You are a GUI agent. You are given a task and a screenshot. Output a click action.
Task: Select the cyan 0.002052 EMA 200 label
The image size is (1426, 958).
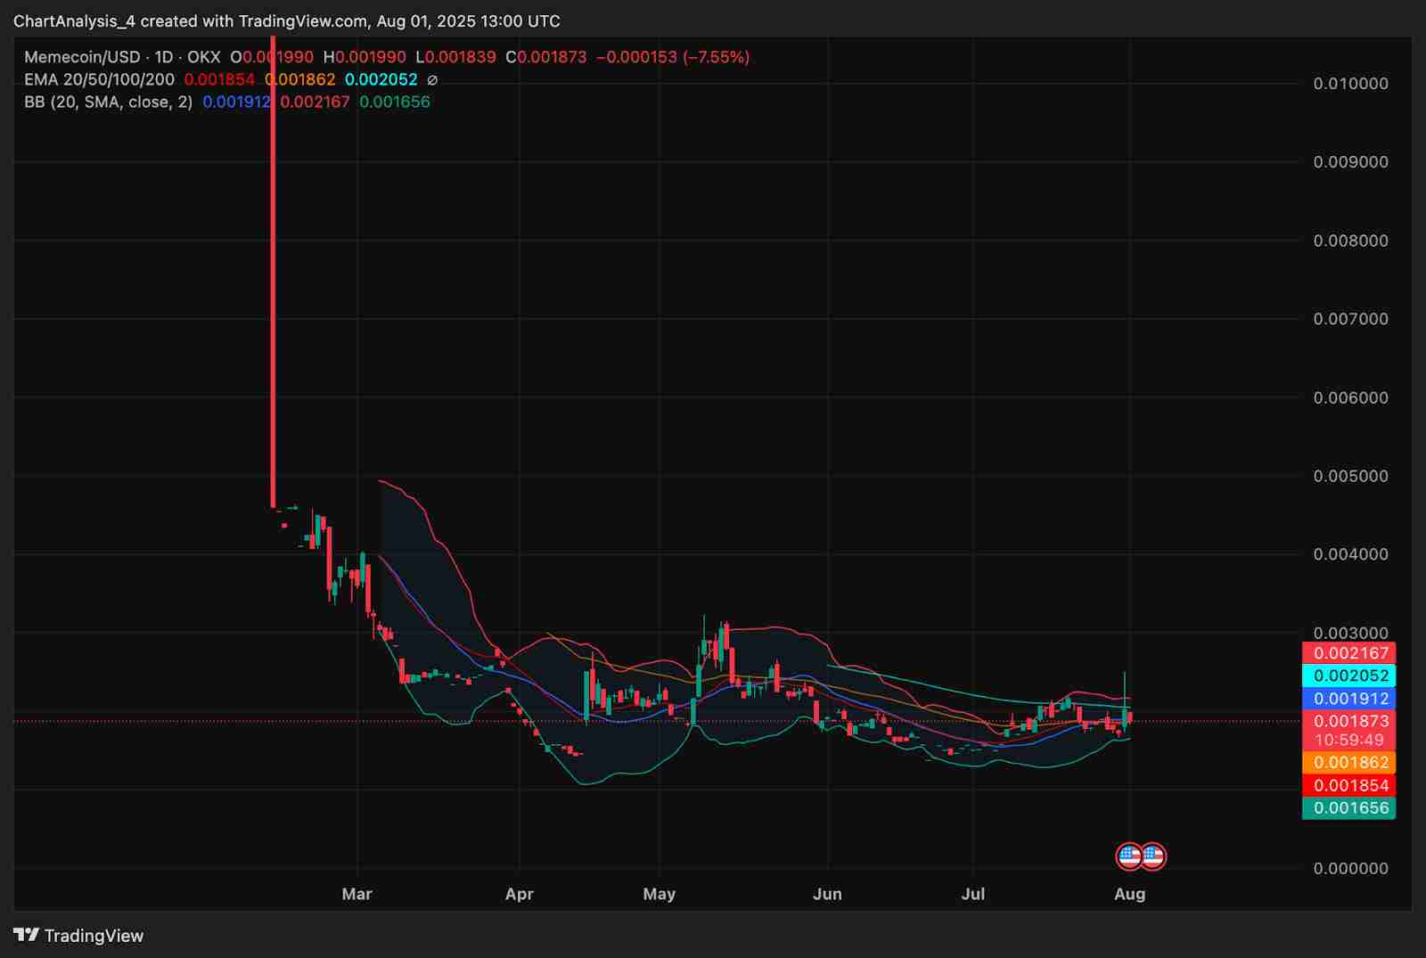[x=1348, y=676]
